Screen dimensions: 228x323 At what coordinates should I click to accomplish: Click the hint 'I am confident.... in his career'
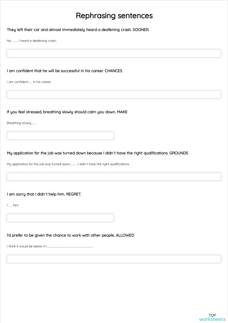point(29,82)
